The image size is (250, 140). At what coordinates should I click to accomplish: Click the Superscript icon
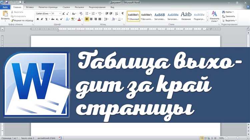coord(61,19)
